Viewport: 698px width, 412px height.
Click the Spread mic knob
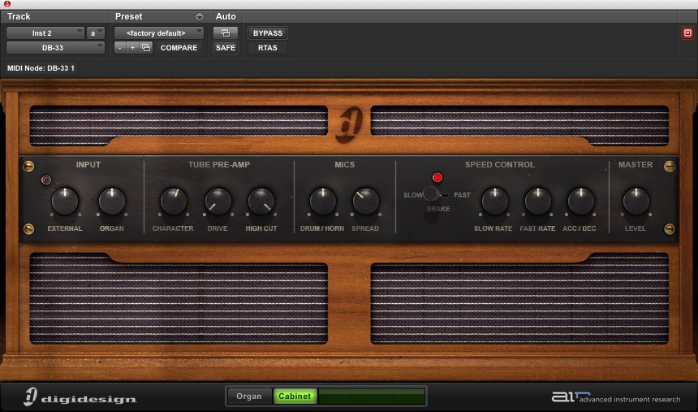[365, 201]
